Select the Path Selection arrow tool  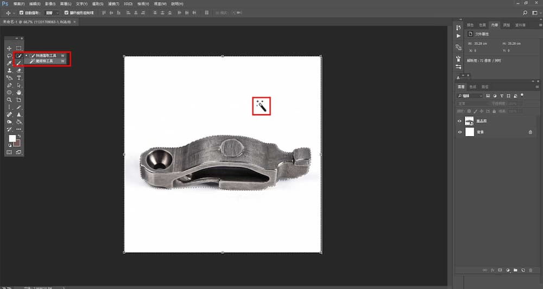tap(18, 85)
